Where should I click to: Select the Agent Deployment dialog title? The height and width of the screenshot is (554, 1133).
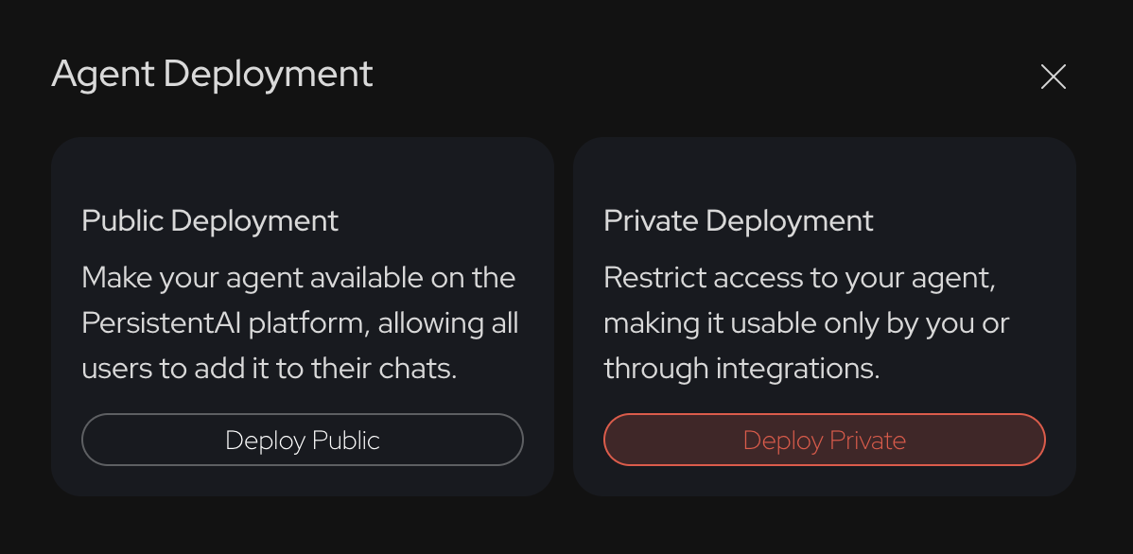pyautogui.click(x=213, y=75)
